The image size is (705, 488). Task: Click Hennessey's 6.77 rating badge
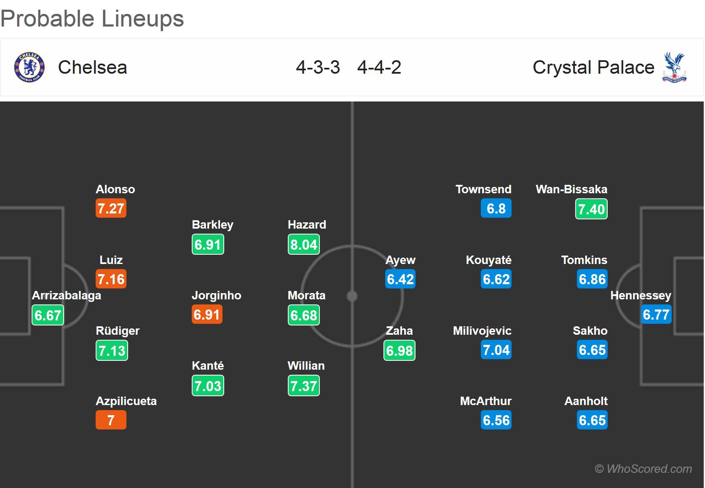[x=656, y=315]
